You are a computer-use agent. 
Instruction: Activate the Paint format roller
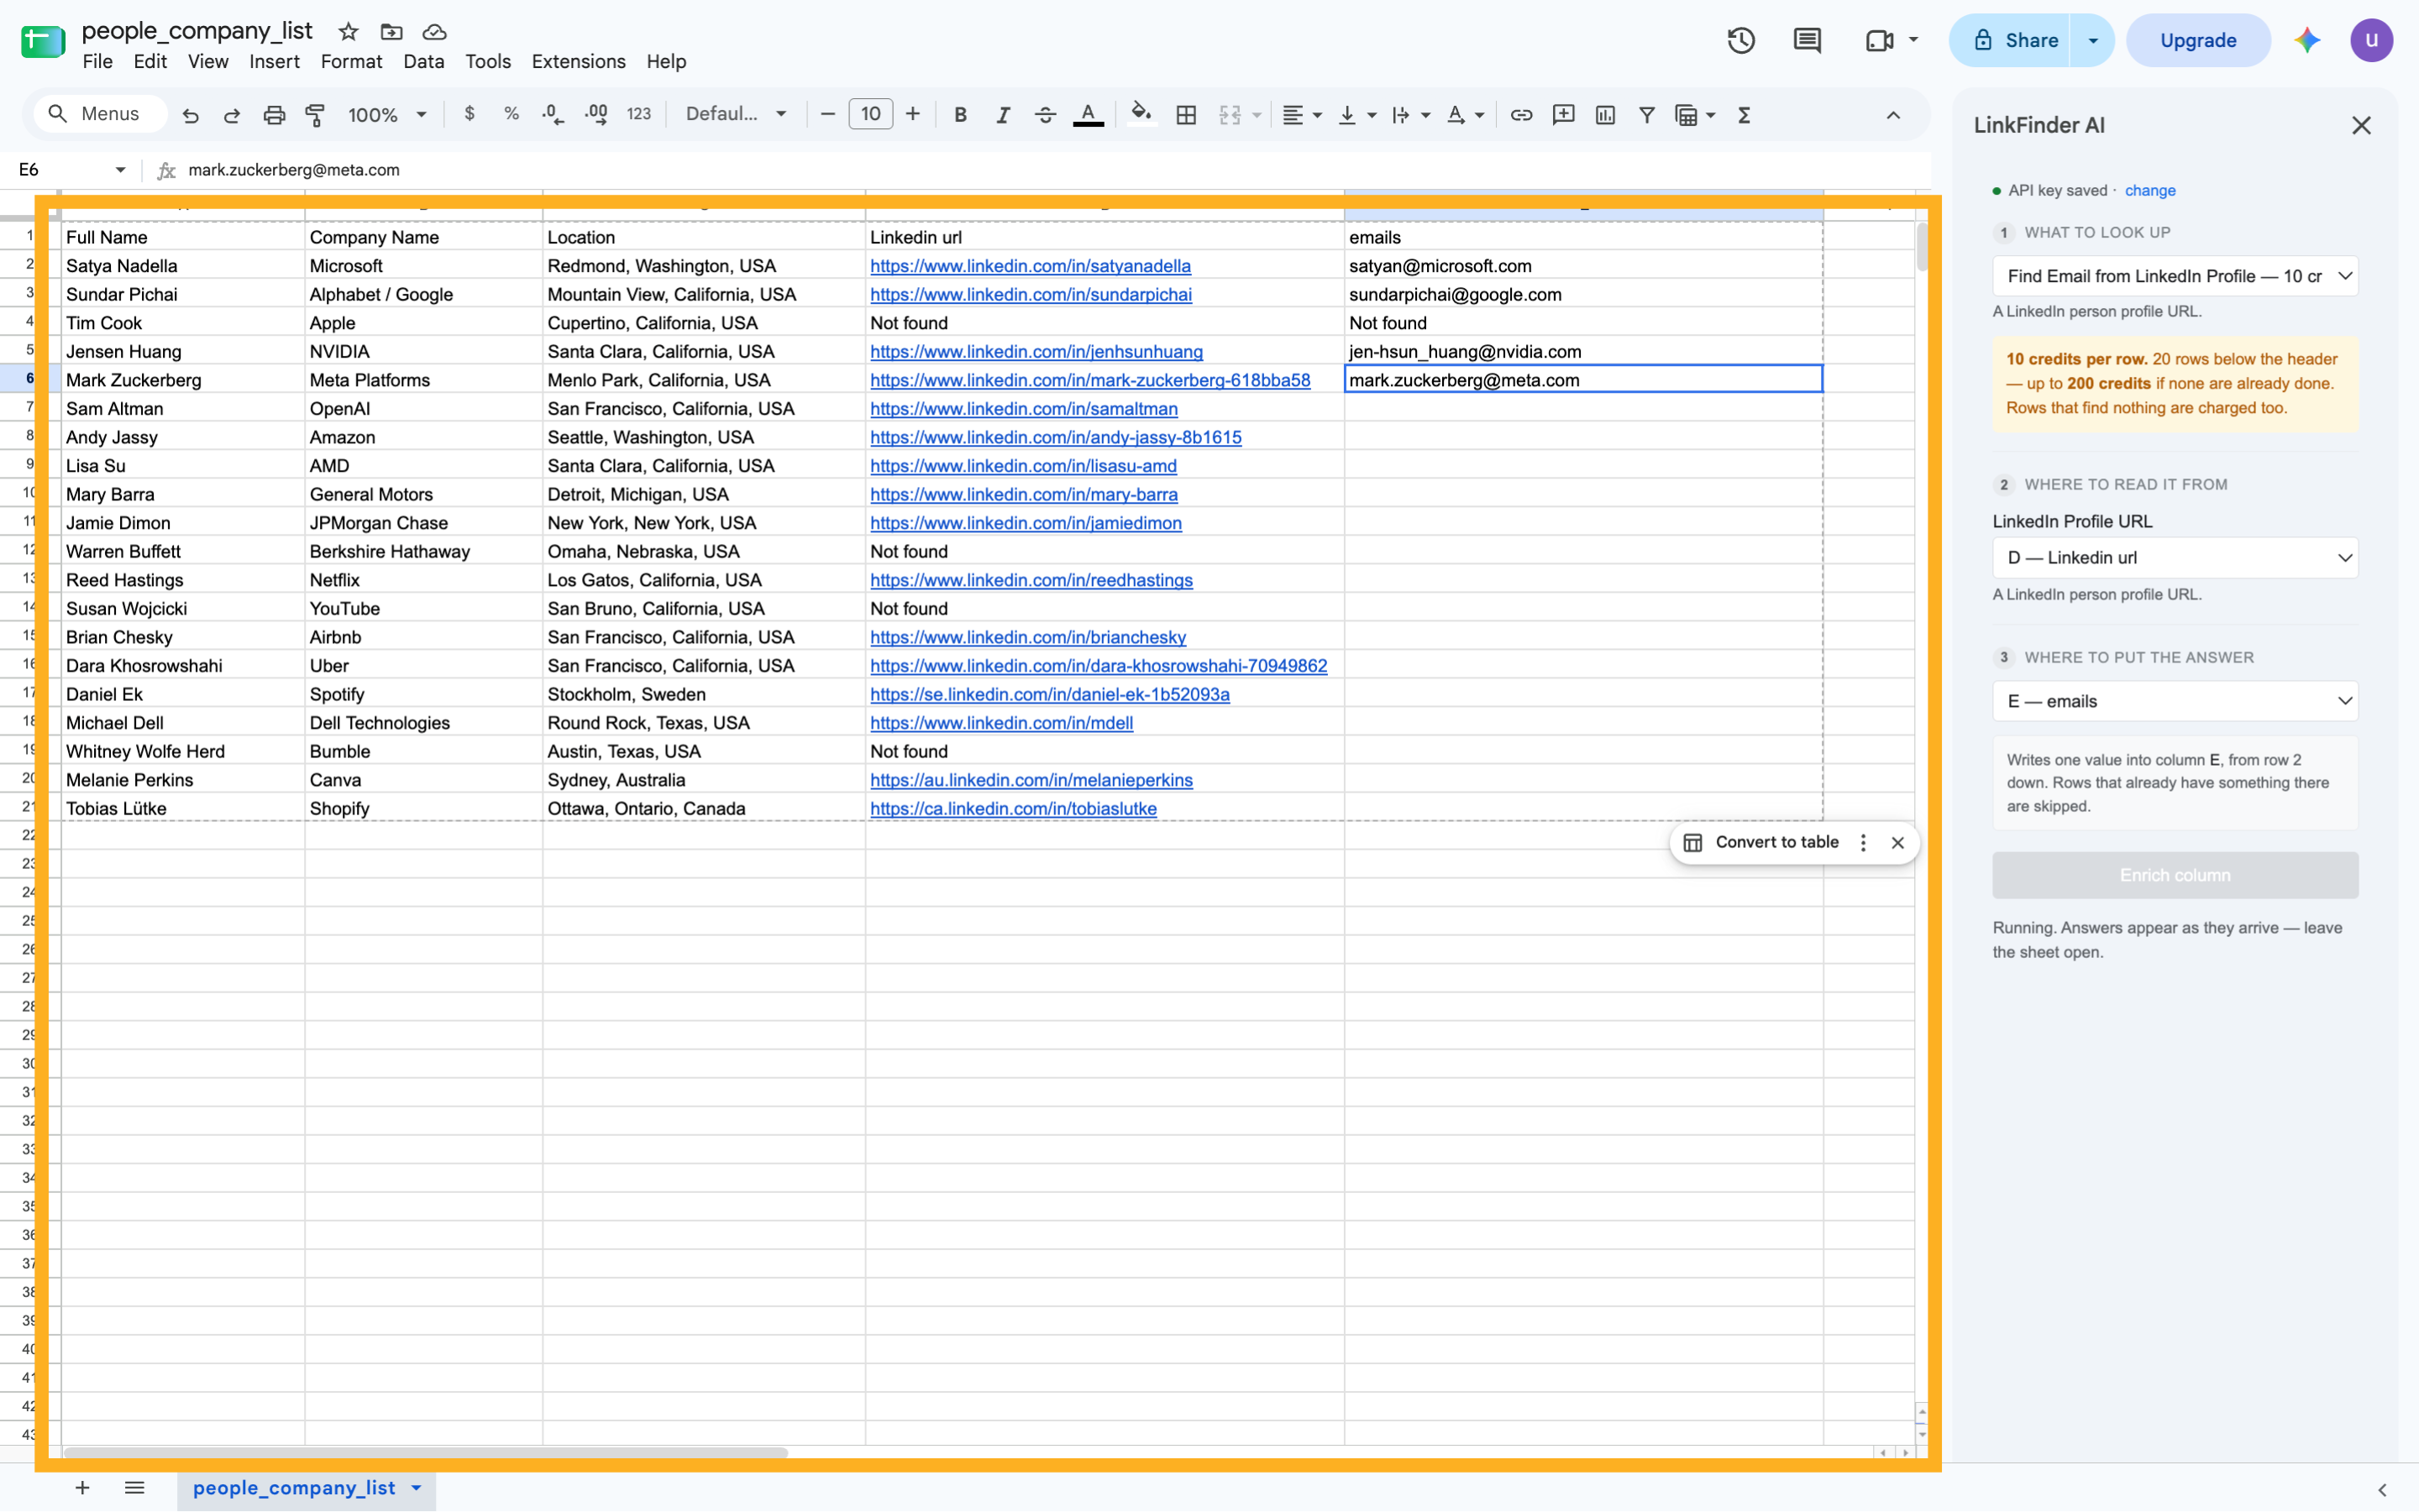pos(315,115)
